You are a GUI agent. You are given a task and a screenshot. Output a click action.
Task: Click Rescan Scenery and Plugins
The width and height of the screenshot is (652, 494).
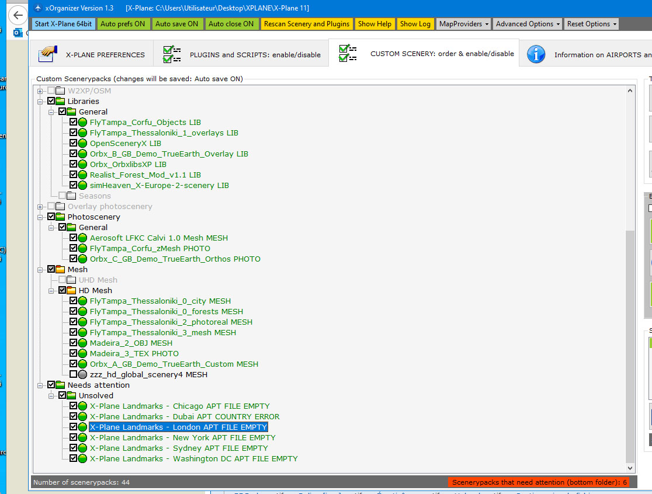pos(307,24)
